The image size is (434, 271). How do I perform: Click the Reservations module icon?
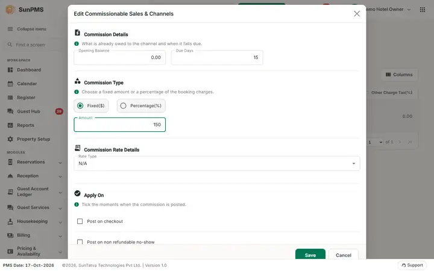(x=10, y=162)
